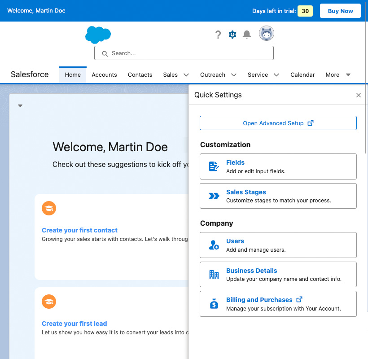The height and width of the screenshot is (359, 368).
Task: Click the Customization section heading
Action: coord(225,144)
